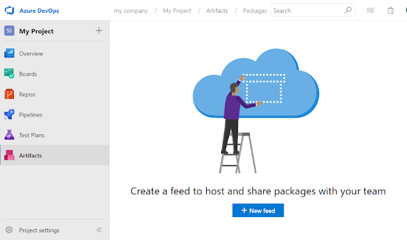The width and height of the screenshot is (407, 240).
Task: Click the Project settings gear icon
Action: click(9, 230)
